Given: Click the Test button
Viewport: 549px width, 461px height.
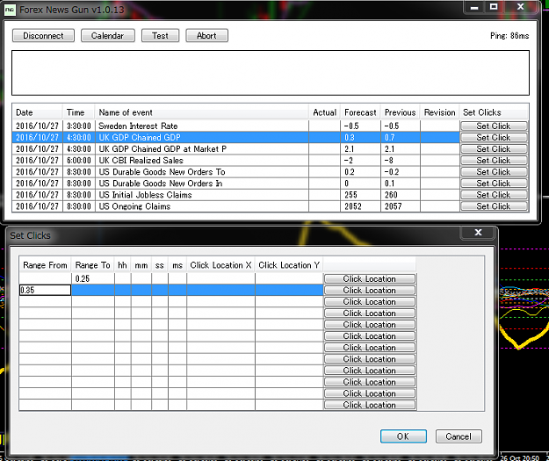Looking at the screenshot, I should coord(161,36).
